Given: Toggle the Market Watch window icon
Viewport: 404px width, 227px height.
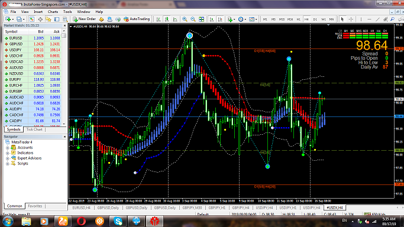Looking at the screenshot, I should (32, 19).
